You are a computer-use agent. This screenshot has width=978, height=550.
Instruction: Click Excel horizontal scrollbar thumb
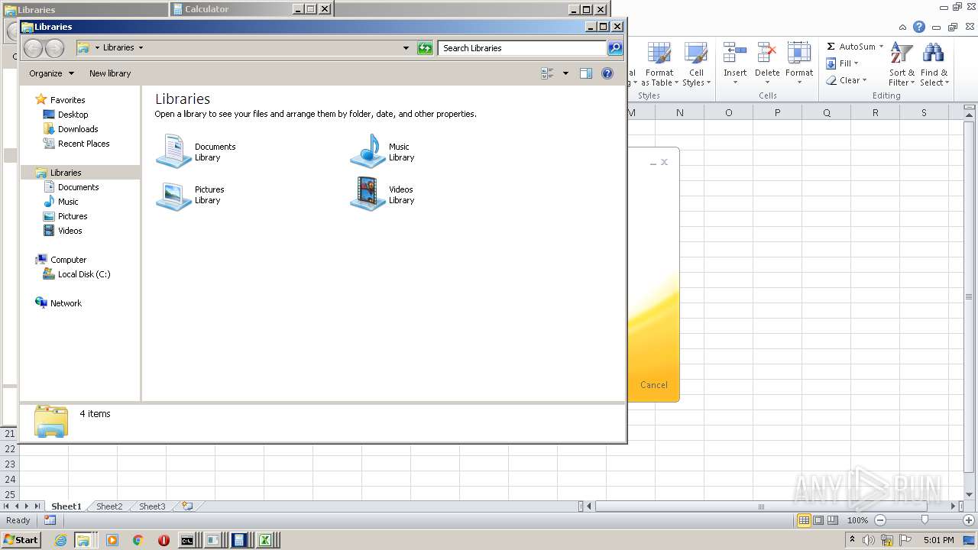760,506
